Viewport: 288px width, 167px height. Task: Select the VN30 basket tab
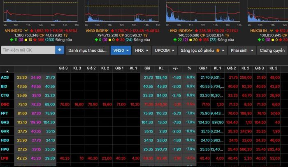click(121, 50)
